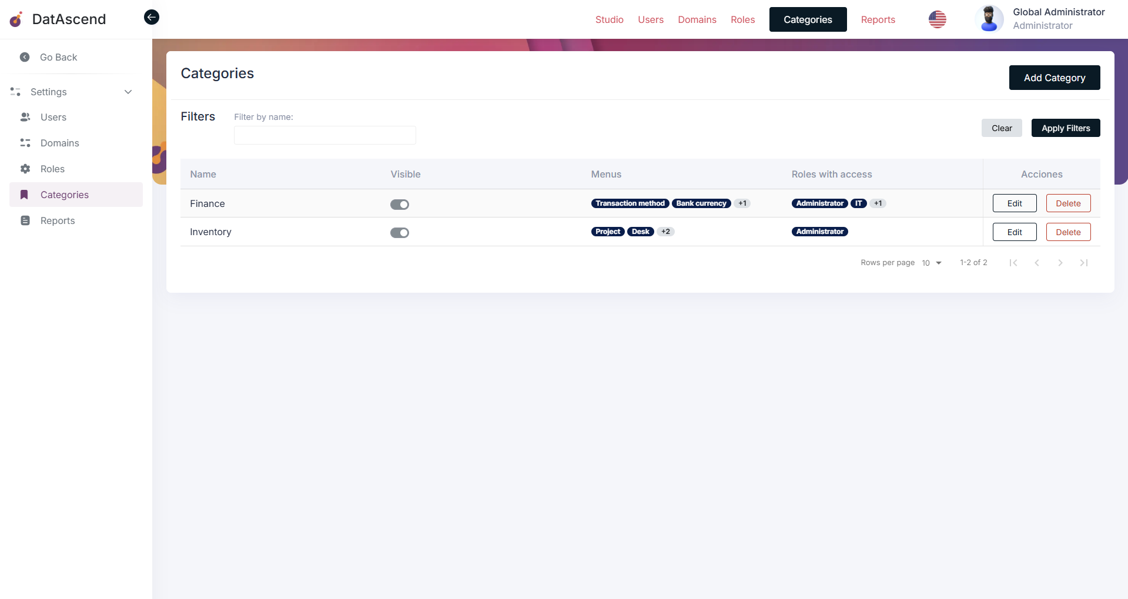
Task: Click inside the Filter by name field
Action: point(324,135)
